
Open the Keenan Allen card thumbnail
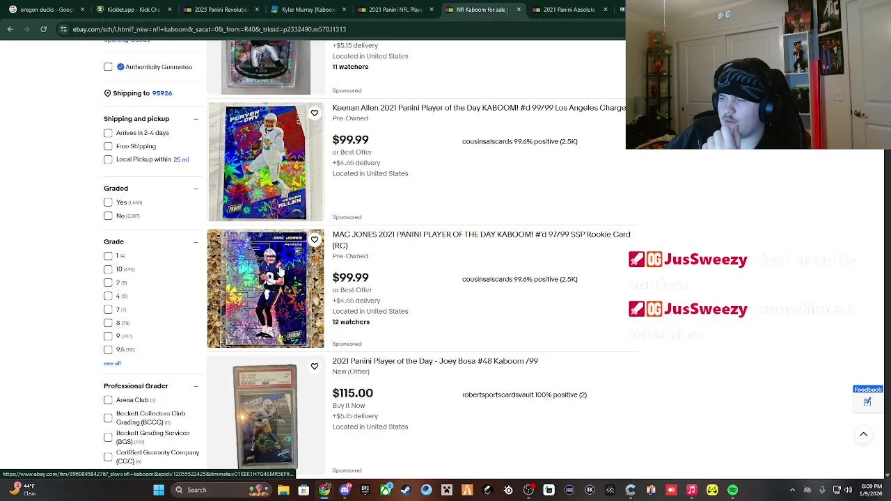(x=266, y=162)
